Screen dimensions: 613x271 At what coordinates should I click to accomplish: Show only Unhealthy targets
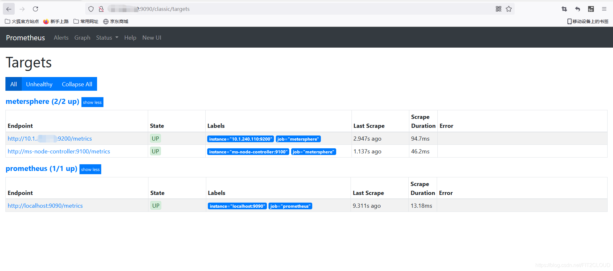(39, 84)
